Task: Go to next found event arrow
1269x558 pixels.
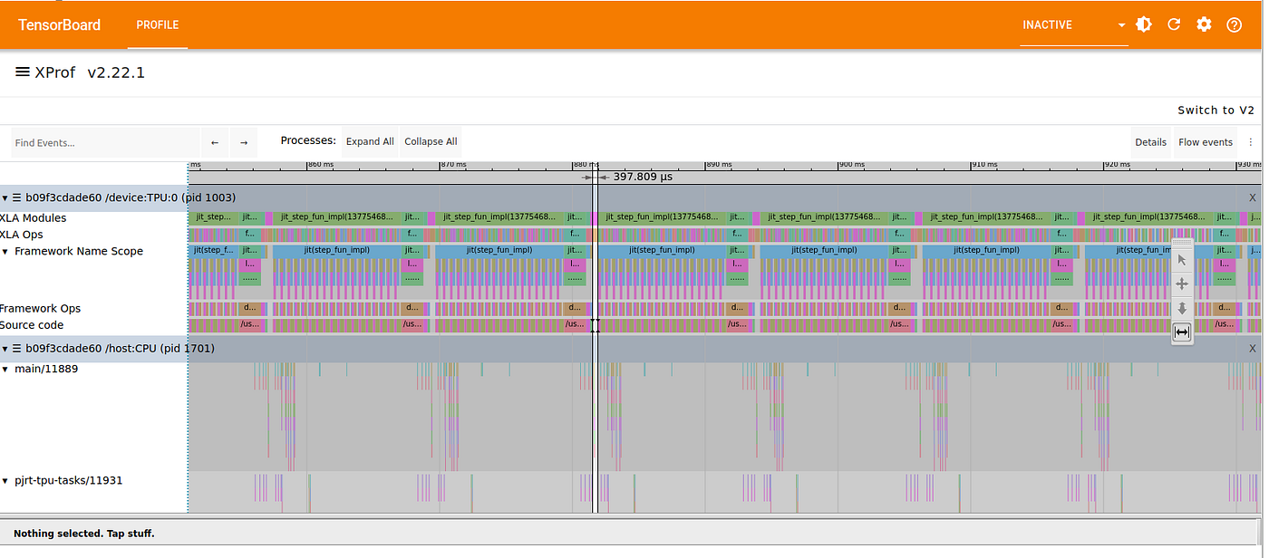Action: click(x=244, y=142)
